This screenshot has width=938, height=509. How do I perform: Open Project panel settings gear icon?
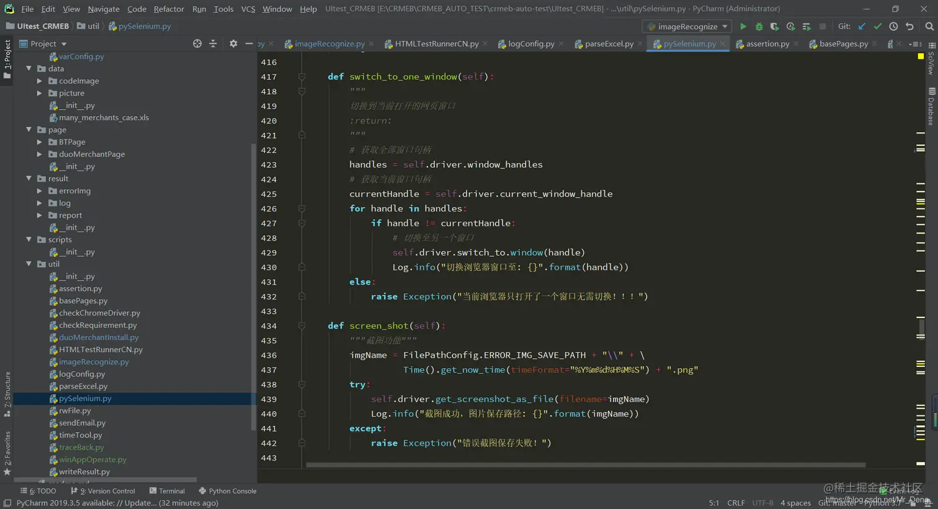pyautogui.click(x=233, y=44)
